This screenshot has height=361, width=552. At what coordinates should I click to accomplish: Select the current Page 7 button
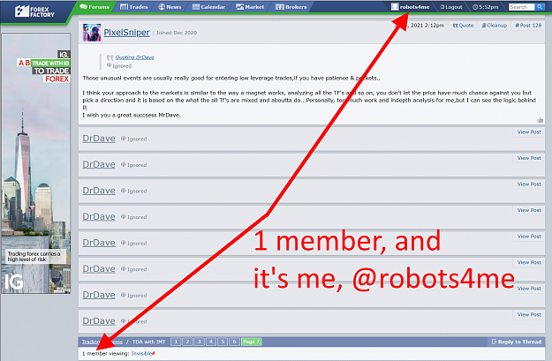tap(252, 342)
